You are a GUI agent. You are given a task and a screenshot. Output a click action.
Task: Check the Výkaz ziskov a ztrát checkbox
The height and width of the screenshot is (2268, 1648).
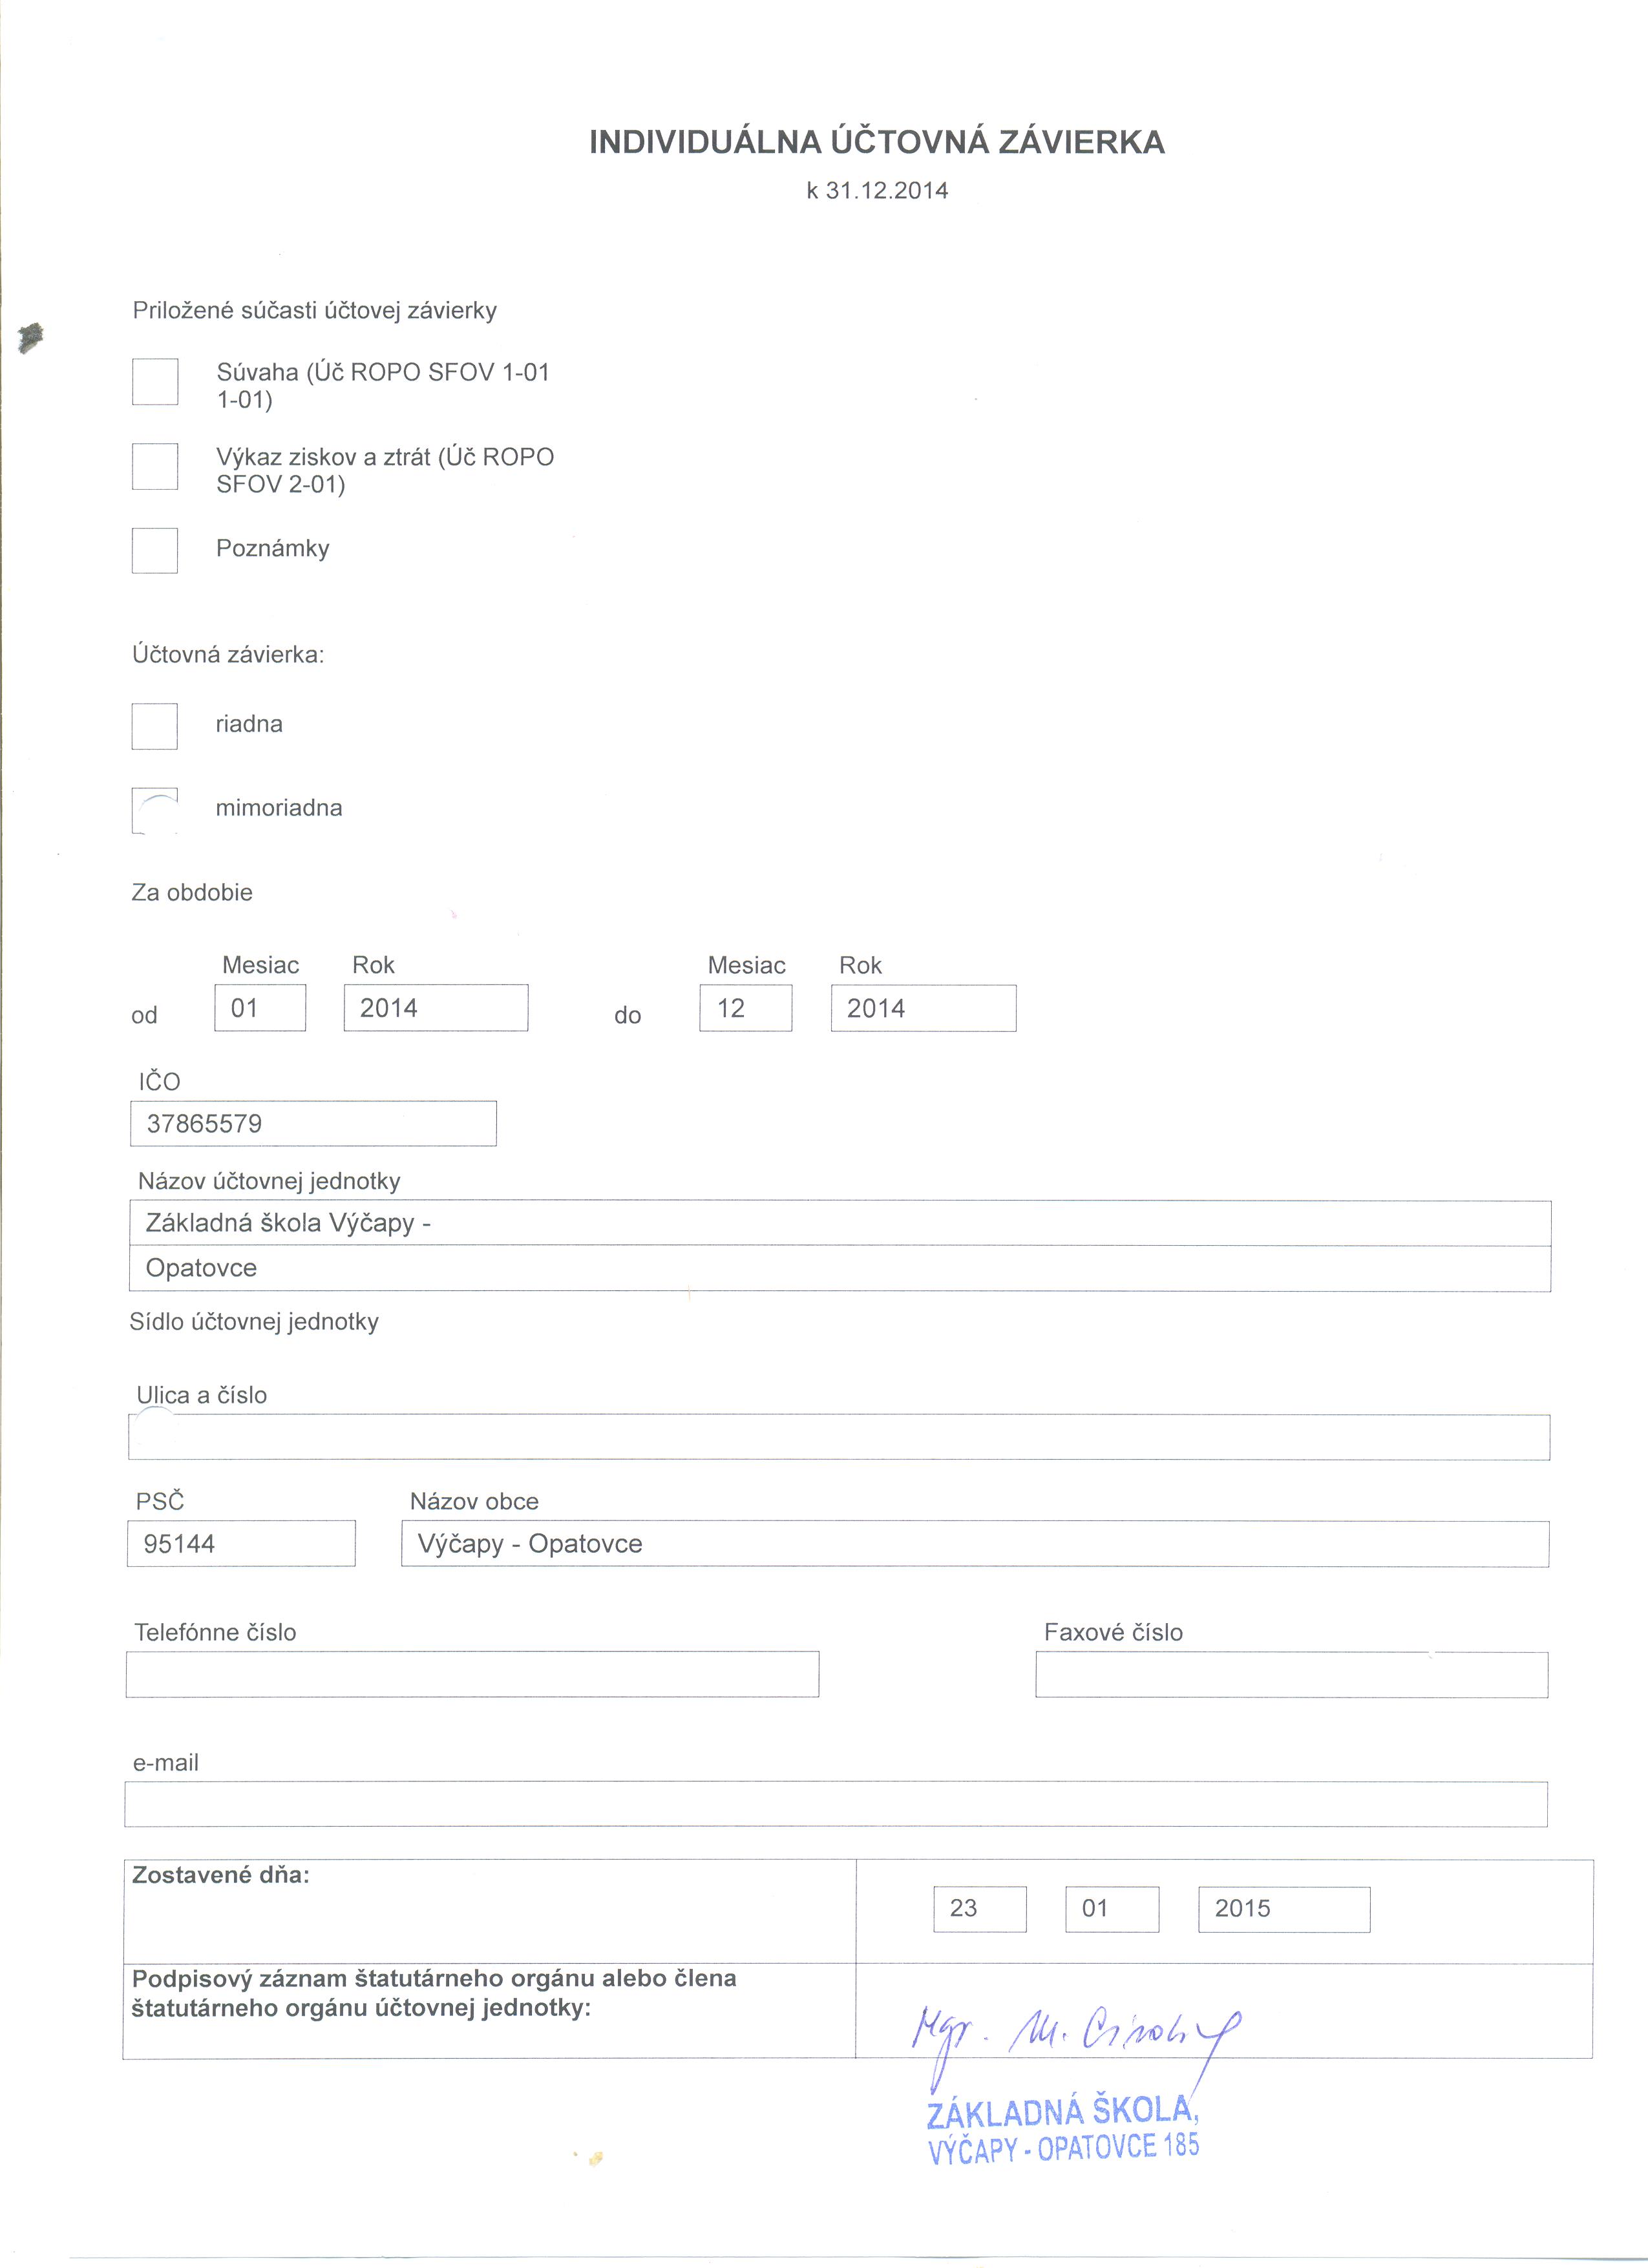(155, 466)
